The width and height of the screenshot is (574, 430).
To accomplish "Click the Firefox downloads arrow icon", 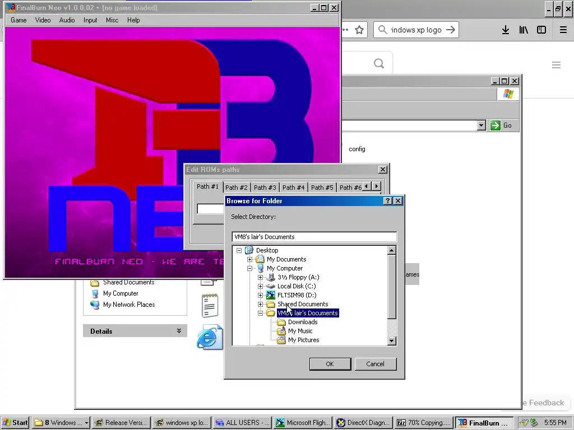I will tap(506, 30).
